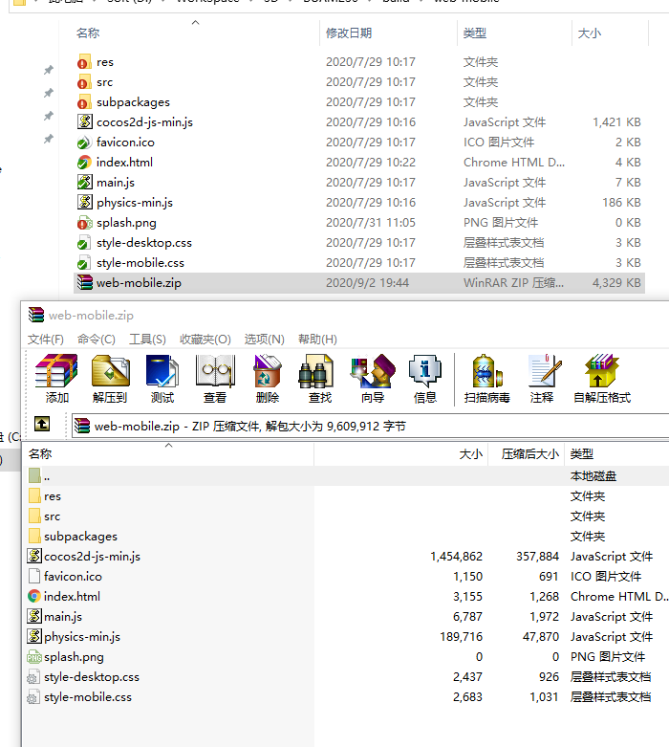The image size is (669, 747).
Task: Select style-mobile.css in the WinRAR list
Action: tap(88, 697)
